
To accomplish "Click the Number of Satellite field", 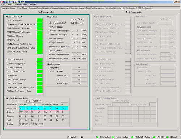I will click(64, 104).
